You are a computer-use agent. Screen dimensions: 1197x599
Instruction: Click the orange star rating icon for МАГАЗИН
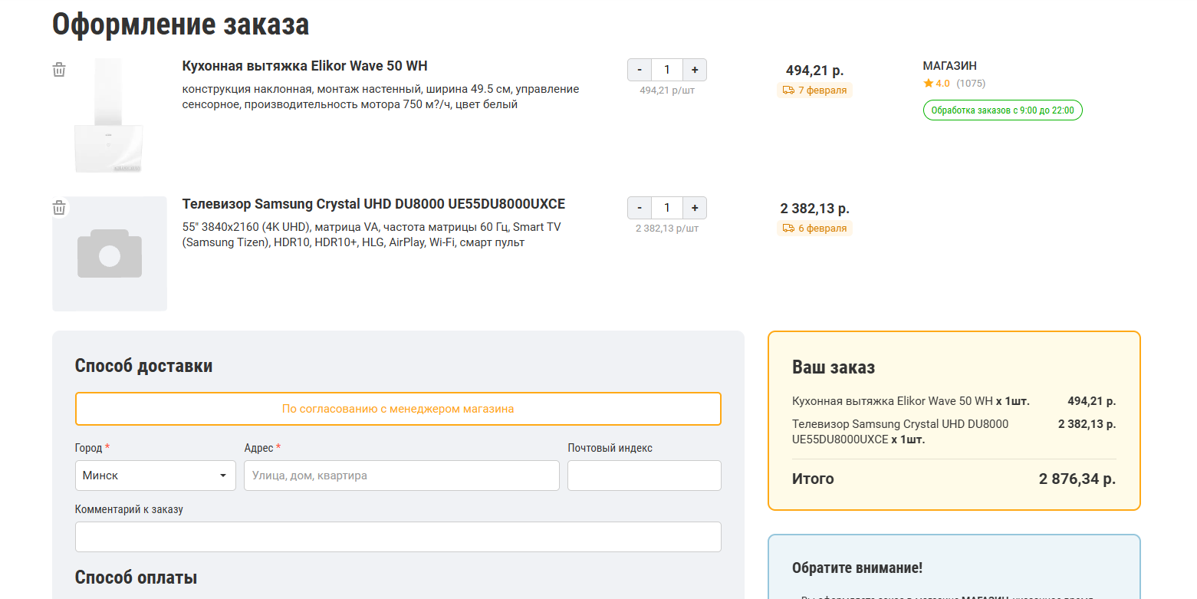(928, 84)
